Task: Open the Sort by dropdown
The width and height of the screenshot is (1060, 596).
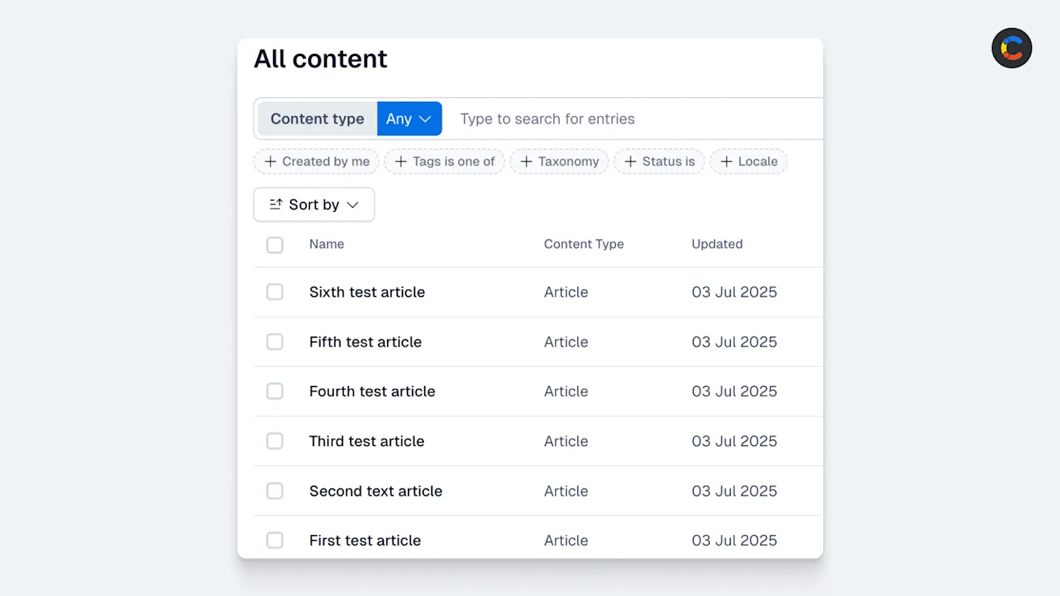Action: [313, 205]
